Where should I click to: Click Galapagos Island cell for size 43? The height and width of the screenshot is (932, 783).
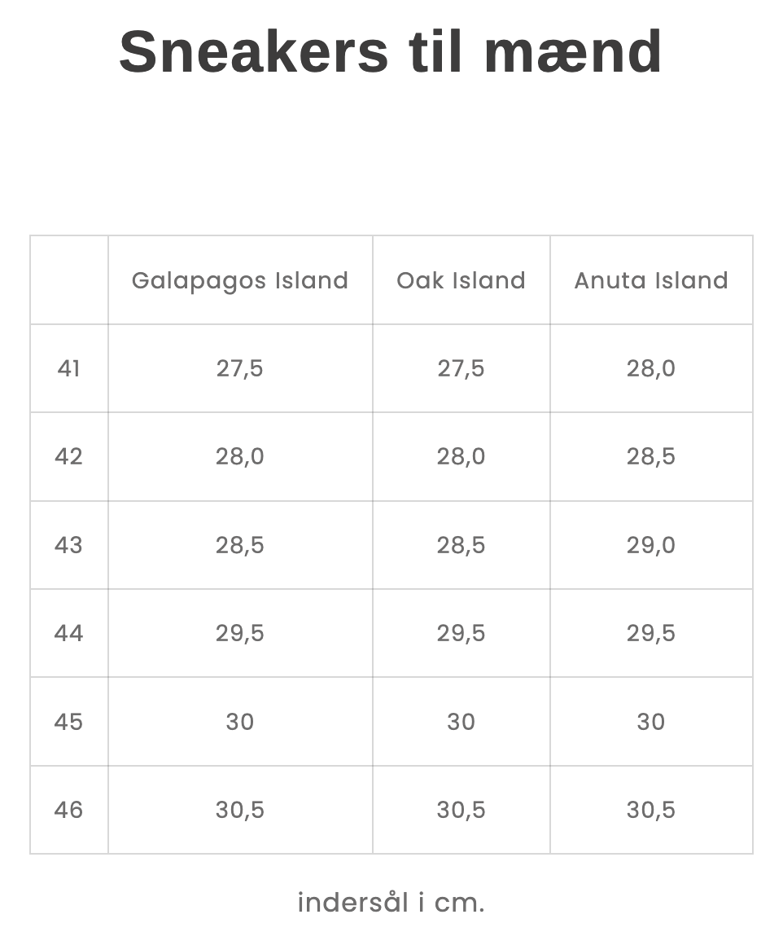point(240,545)
